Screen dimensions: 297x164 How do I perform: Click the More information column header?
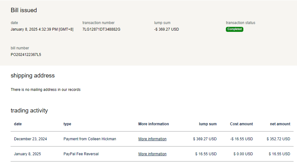153,124
